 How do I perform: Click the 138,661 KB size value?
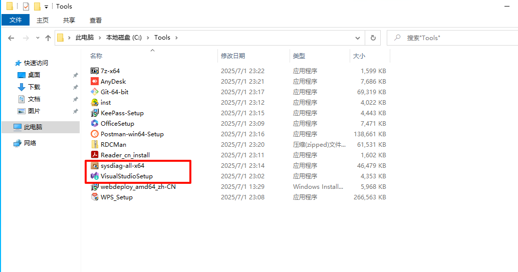(370, 134)
